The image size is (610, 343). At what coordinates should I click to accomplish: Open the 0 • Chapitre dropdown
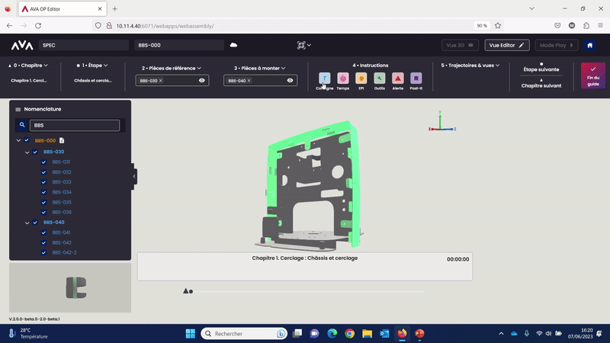[28, 66]
